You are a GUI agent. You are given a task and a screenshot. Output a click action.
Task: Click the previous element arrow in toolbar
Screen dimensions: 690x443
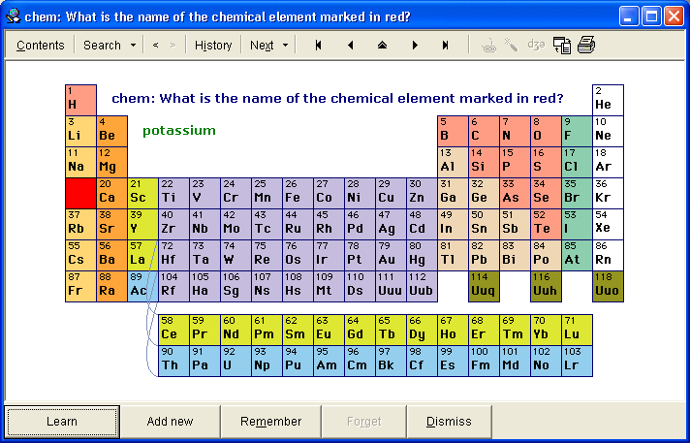point(350,46)
